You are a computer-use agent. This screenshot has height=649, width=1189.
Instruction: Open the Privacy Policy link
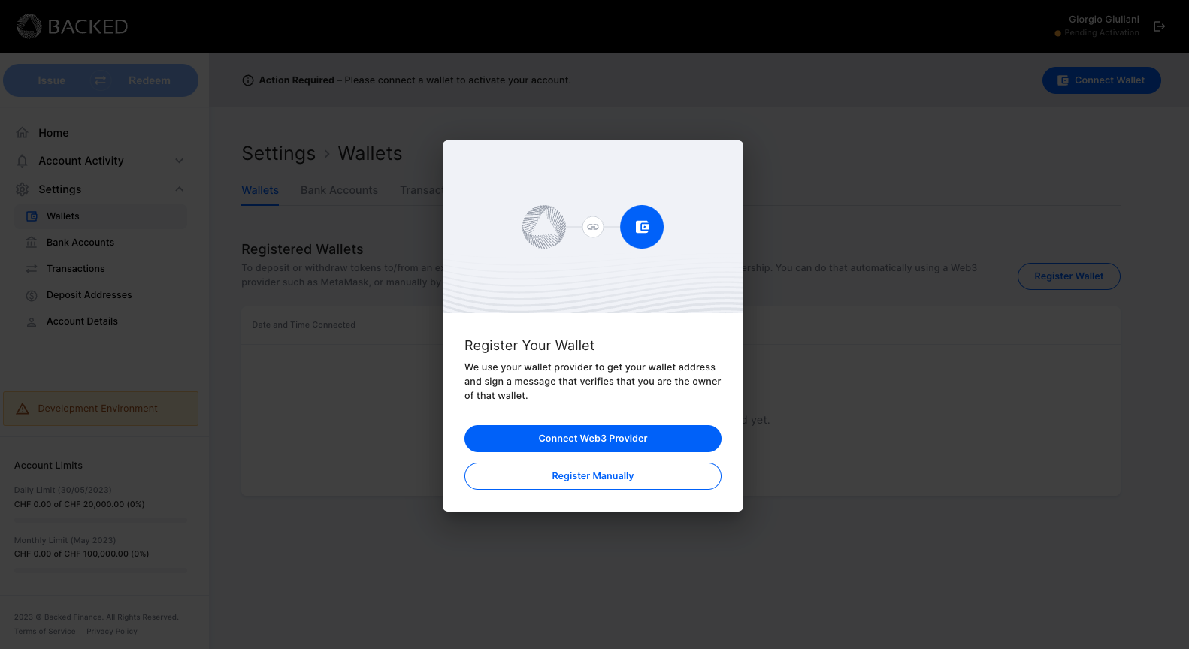[x=112, y=632]
